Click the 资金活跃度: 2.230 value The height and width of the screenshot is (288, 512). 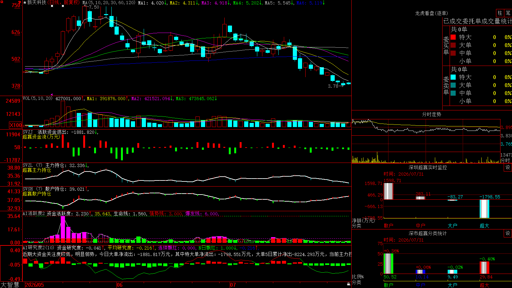point(69,213)
